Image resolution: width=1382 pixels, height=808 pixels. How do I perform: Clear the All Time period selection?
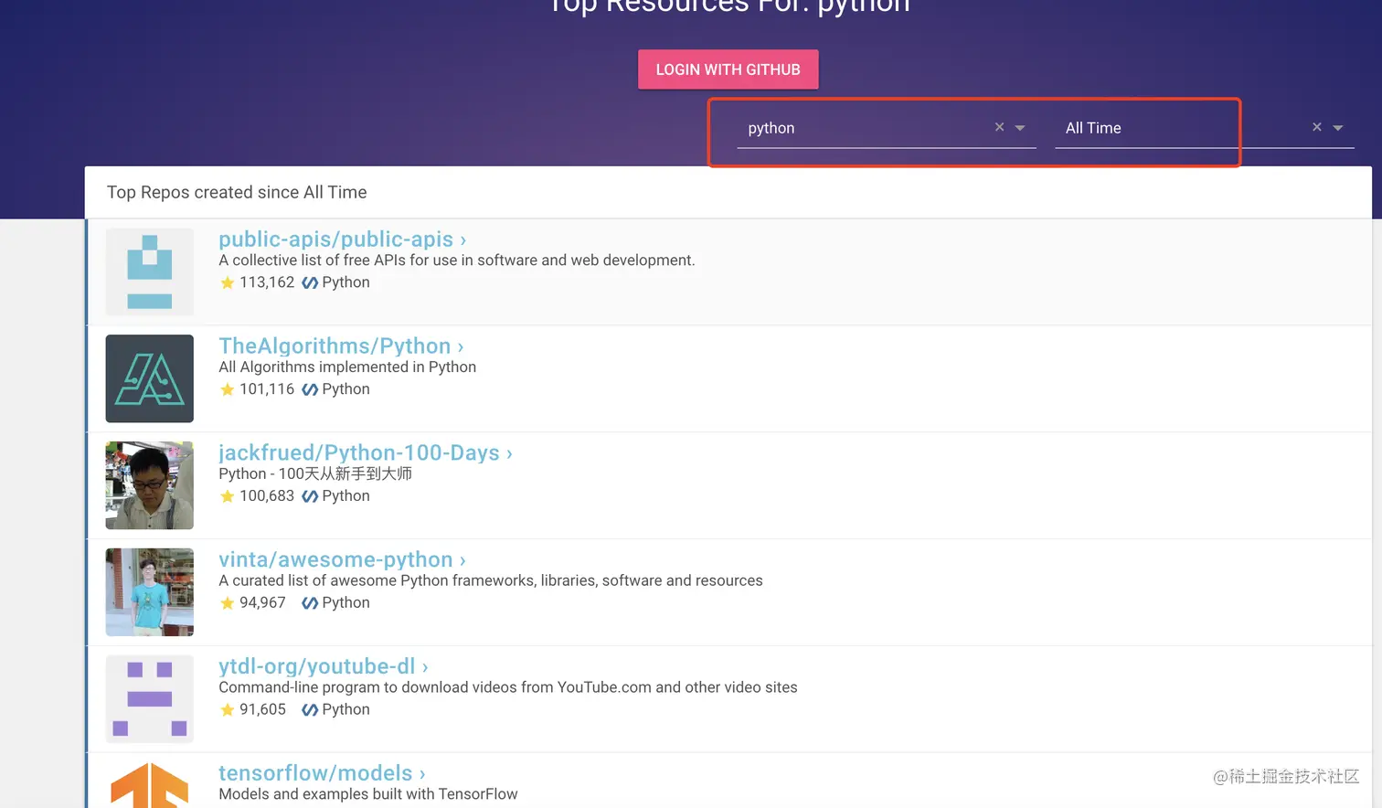(1316, 127)
